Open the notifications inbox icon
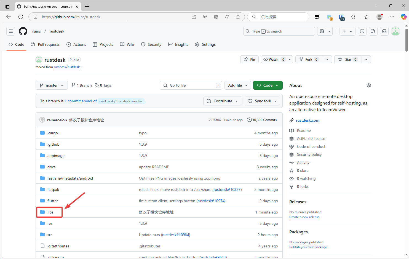409x259 pixels. coord(384,31)
